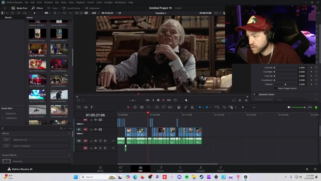Click the keyframe diamonds icon in timeline toolbar
Screen dimensions: 321x181
[x=86, y=107]
